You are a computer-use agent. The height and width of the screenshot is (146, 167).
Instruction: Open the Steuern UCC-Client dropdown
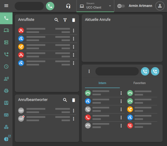(95, 6)
